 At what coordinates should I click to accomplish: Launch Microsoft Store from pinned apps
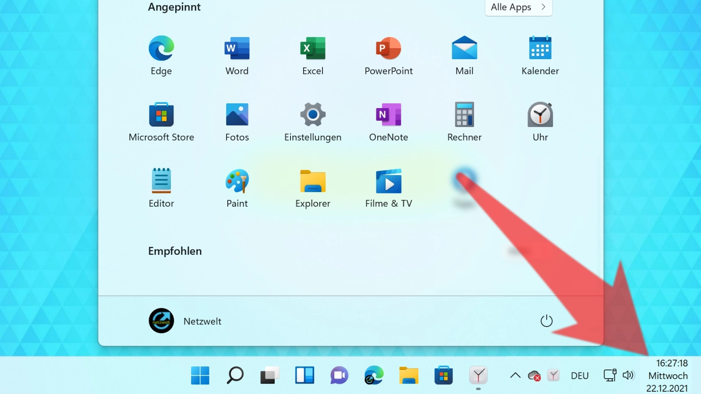[161, 122]
